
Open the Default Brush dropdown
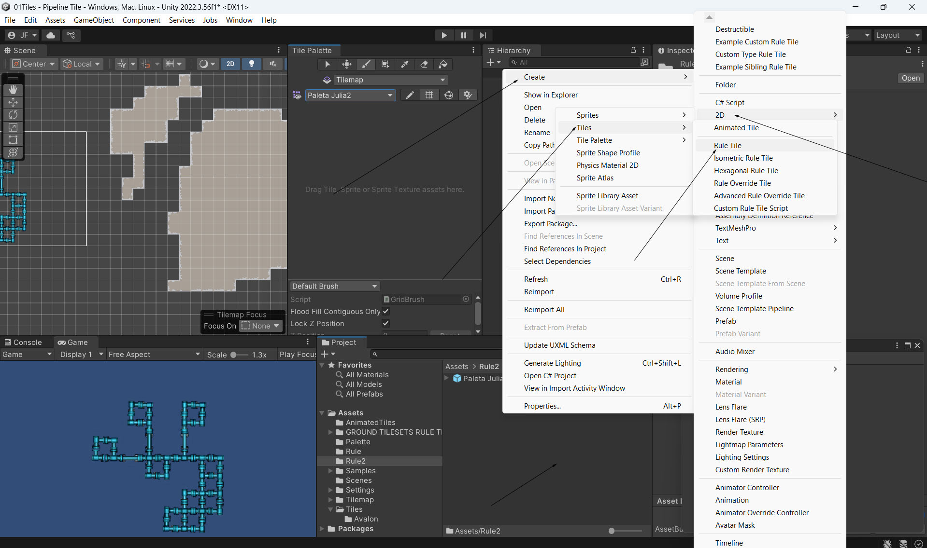click(x=334, y=286)
